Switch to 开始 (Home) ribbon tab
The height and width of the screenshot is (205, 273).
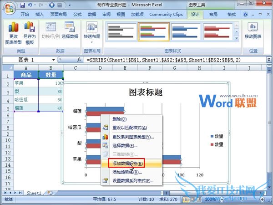coord(25,14)
